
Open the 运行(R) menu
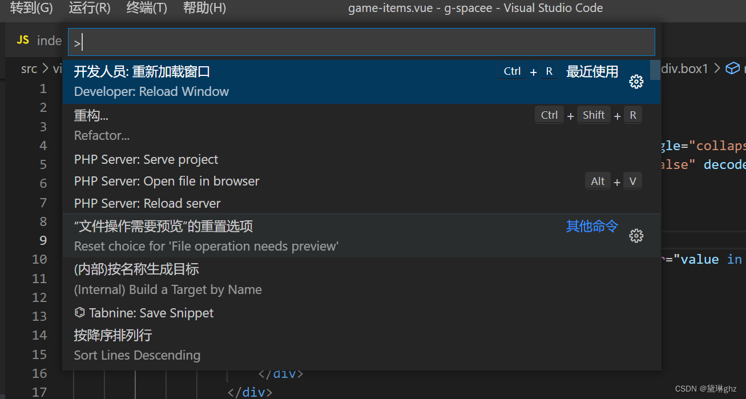pyautogui.click(x=89, y=8)
